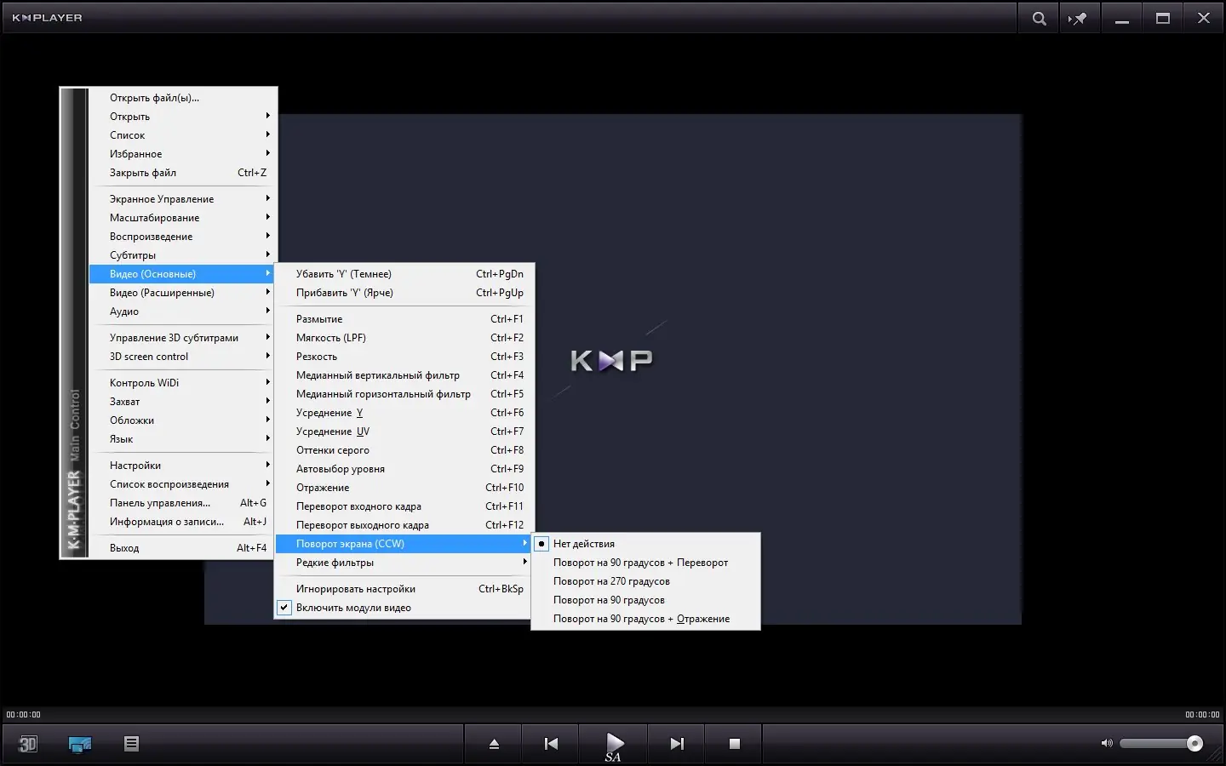Enable 'Автовыбор уровня' option

tap(404, 469)
